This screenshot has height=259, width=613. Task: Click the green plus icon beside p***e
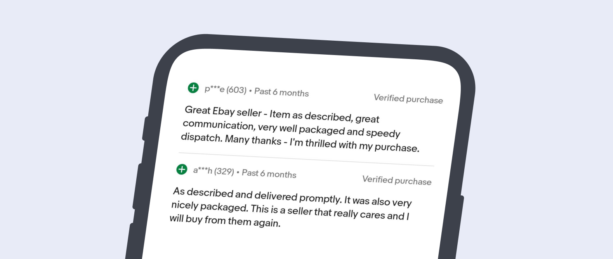tap(193, 88)
